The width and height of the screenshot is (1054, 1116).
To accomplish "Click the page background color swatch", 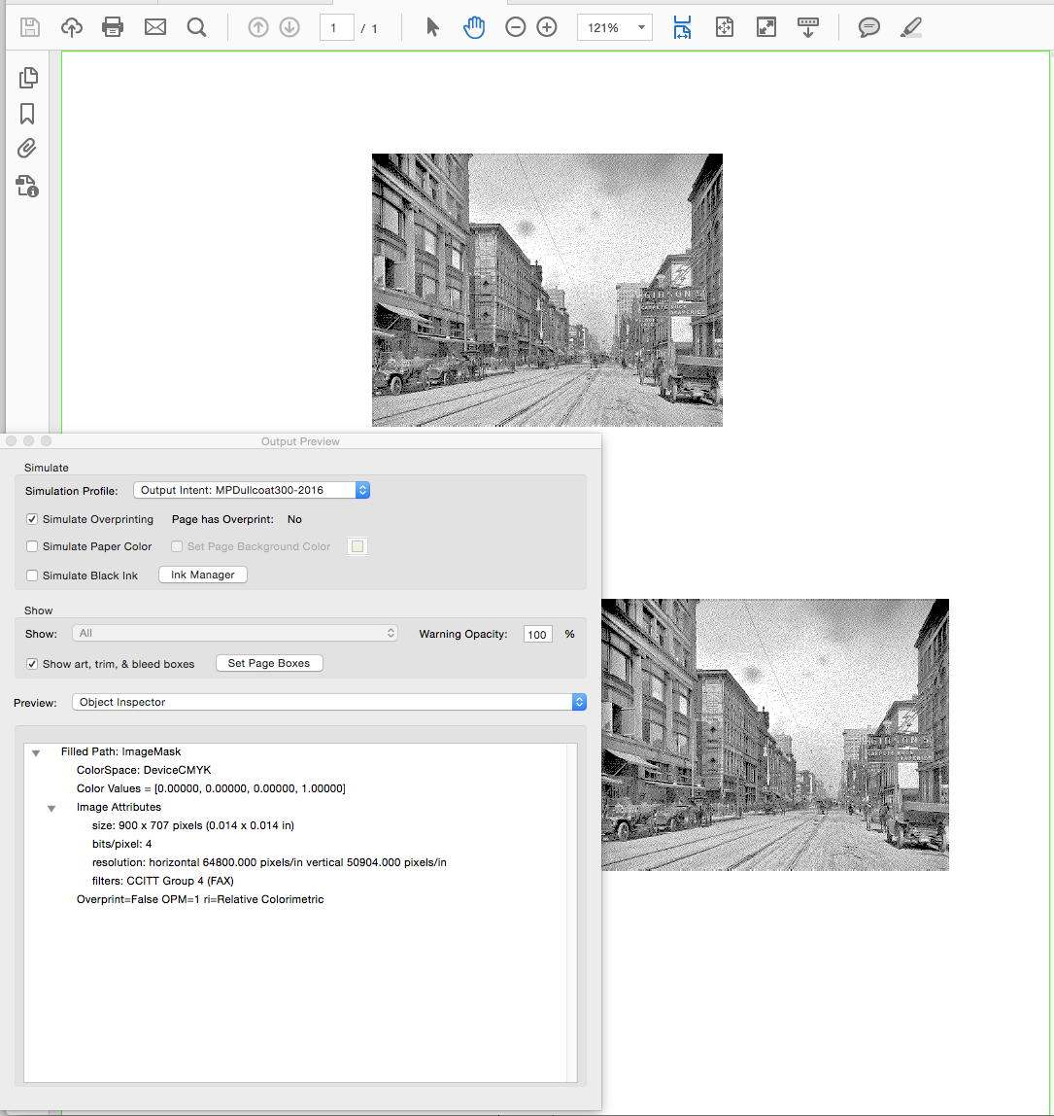I will [x=357, y=546].
